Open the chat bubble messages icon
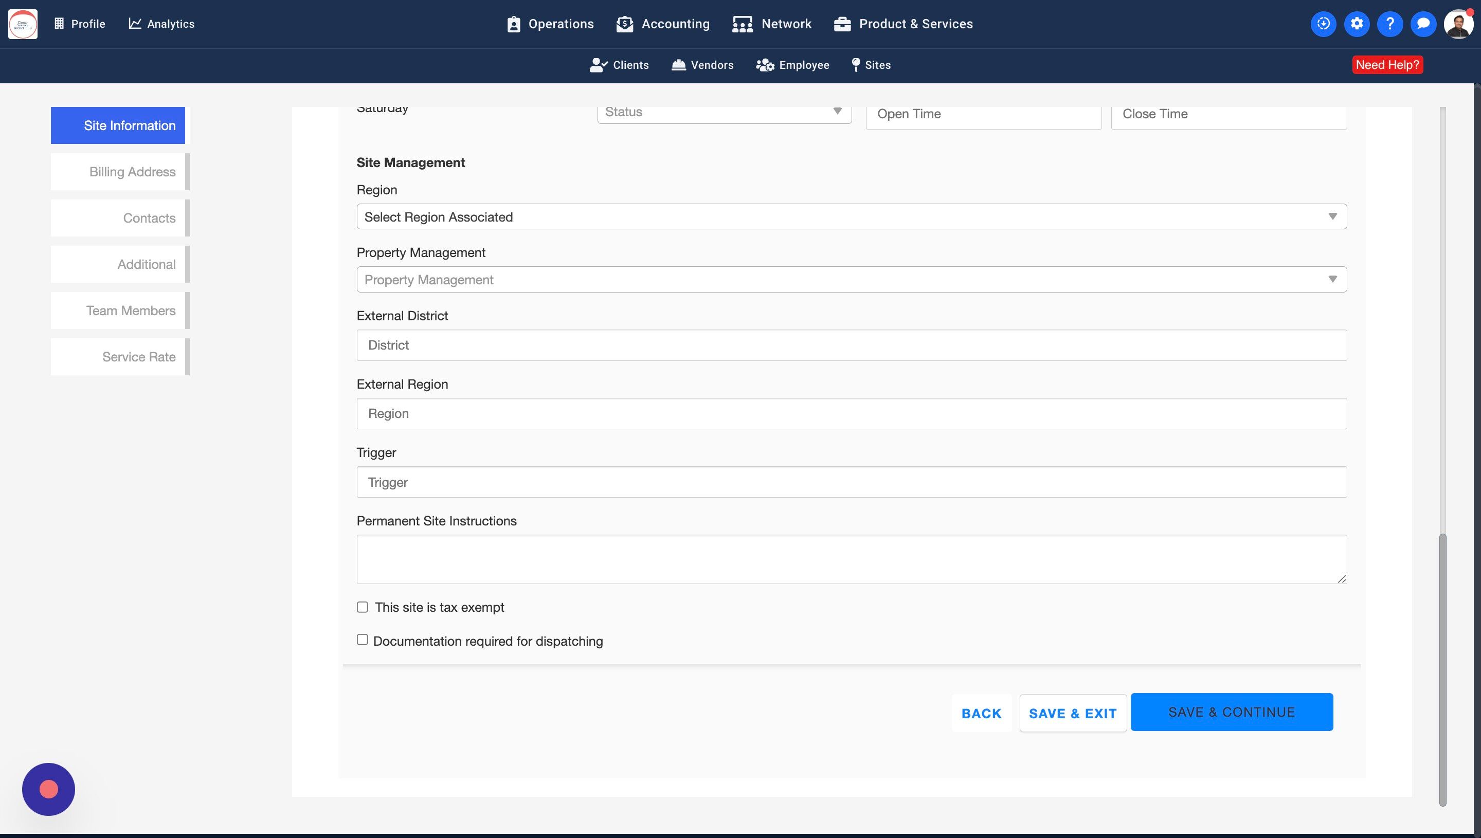 1423,24
